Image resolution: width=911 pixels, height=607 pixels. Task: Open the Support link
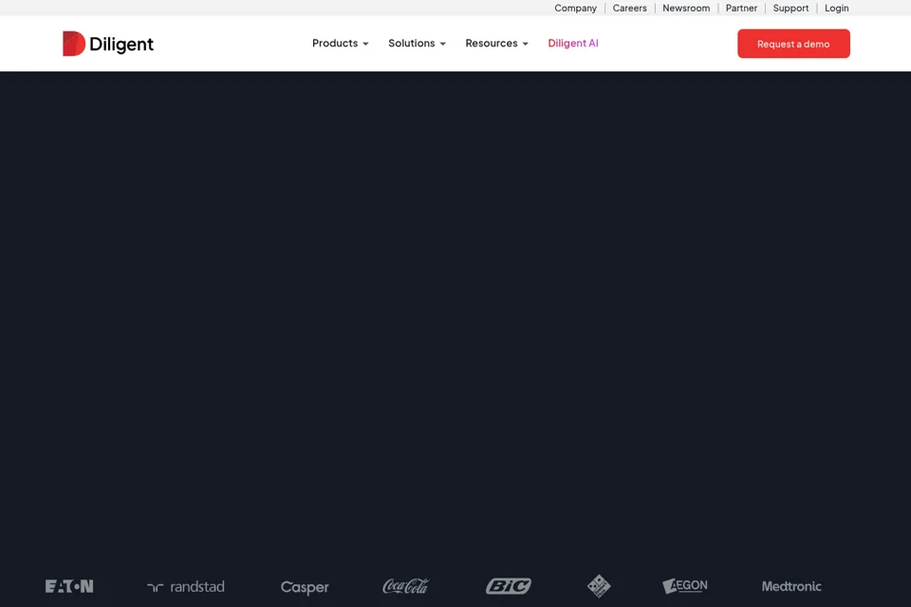point(790,9)
